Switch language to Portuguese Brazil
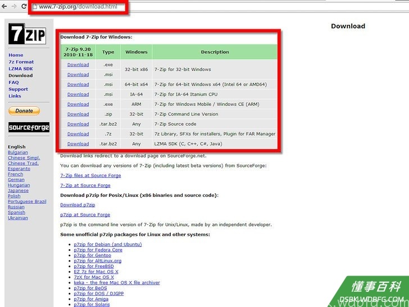This screenshot has width=409, height=307. click(x=27, y=201)
